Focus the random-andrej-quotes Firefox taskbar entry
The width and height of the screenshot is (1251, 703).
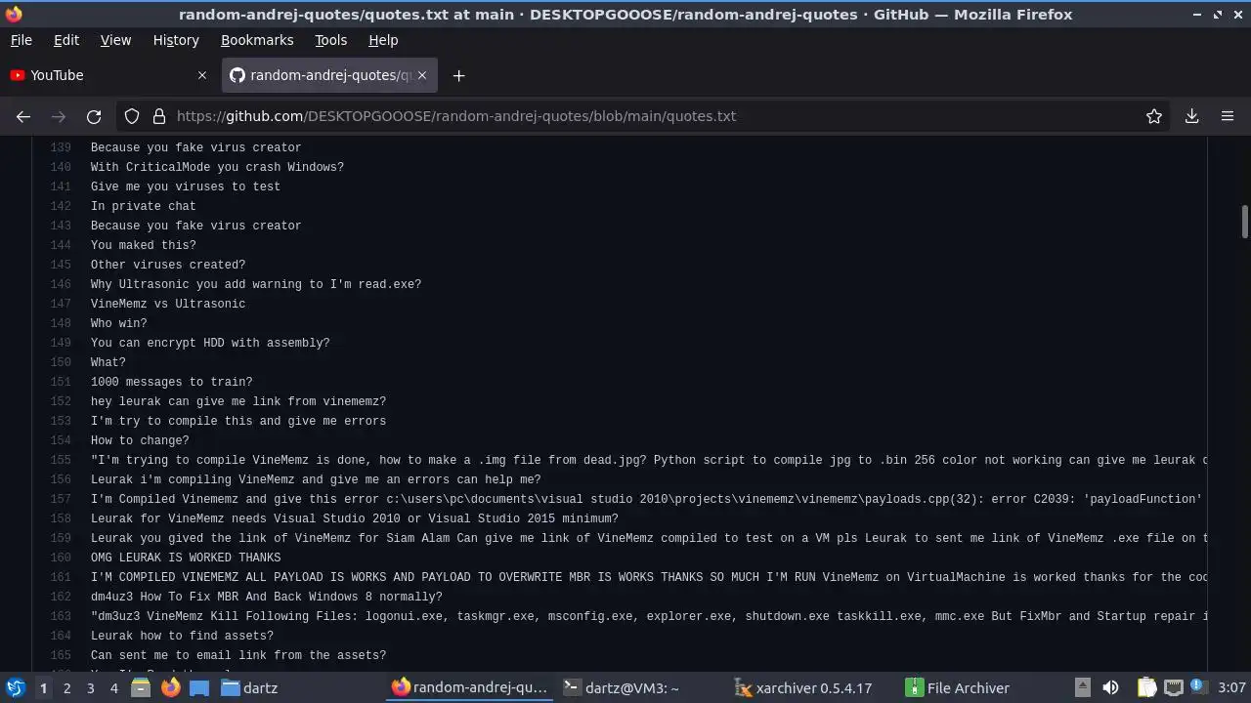[469, 688]
